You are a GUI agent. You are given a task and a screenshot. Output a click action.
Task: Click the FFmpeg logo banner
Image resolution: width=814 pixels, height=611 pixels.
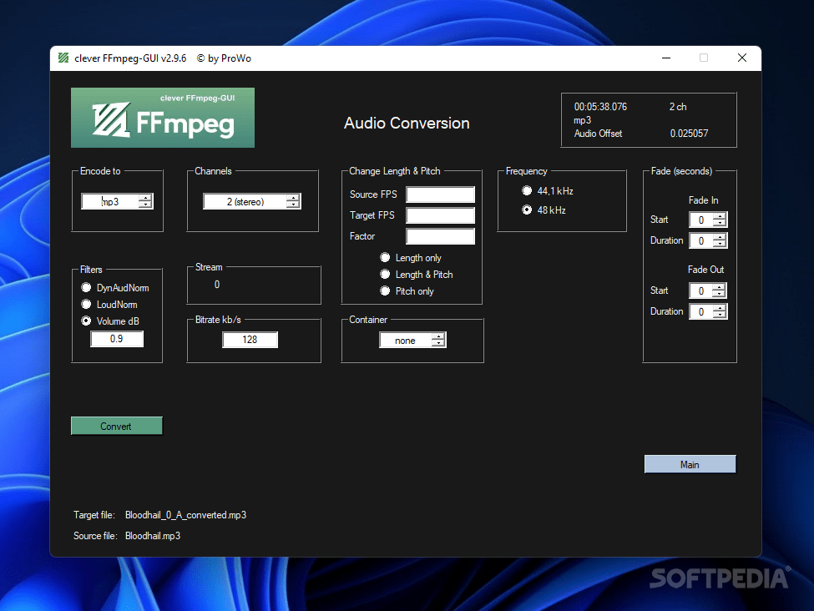162,118
